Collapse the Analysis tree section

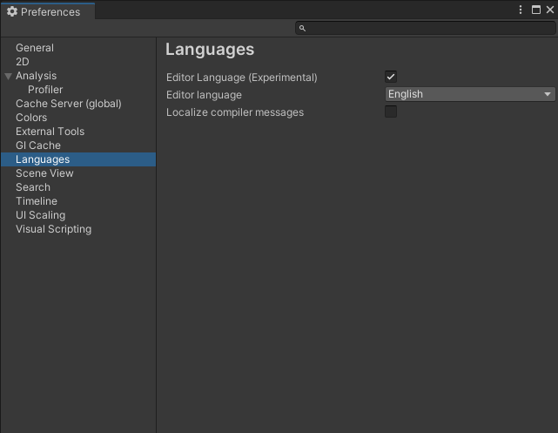(8, 76)
